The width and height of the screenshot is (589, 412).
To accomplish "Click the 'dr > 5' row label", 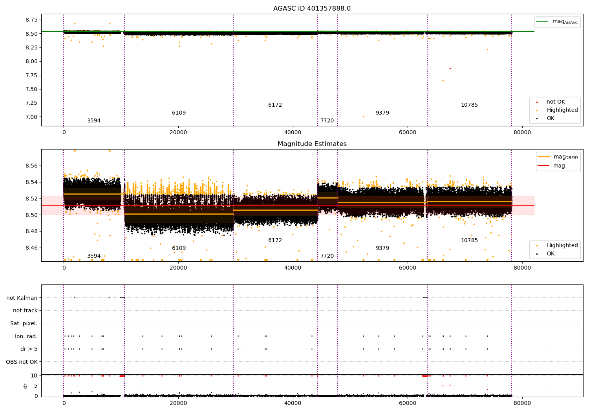I will [29, 349].
